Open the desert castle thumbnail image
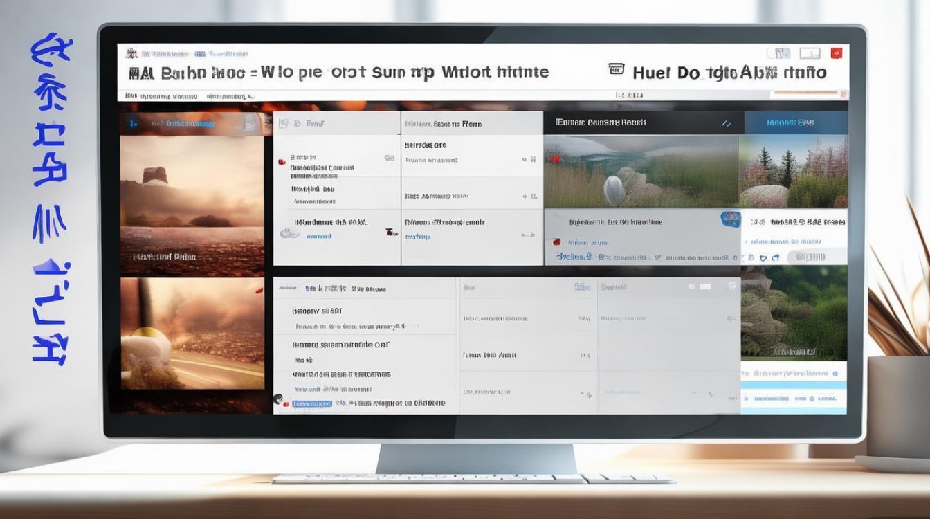 (192, 206)
